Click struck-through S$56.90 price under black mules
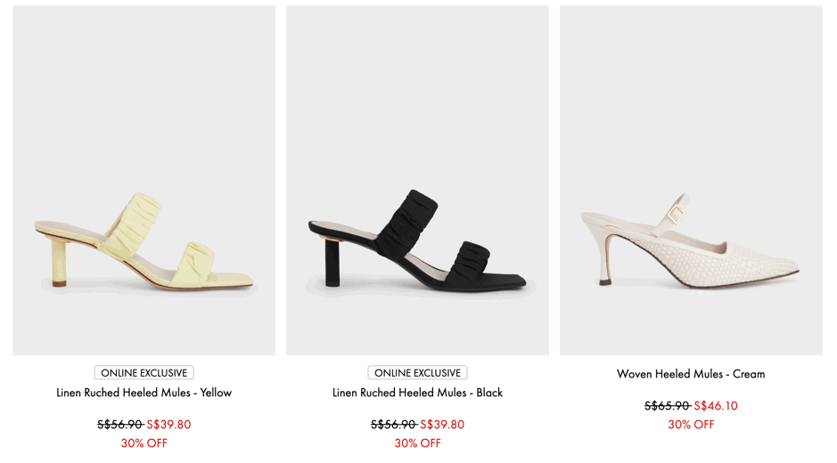 (394, 425)
